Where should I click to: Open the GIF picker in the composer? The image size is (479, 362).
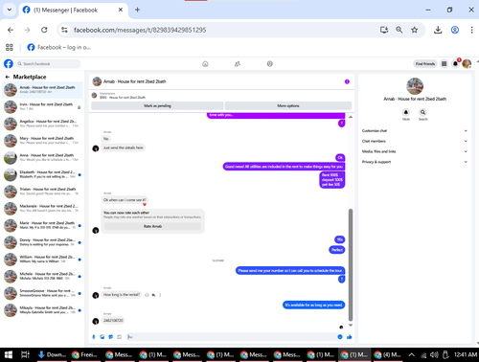119,337
